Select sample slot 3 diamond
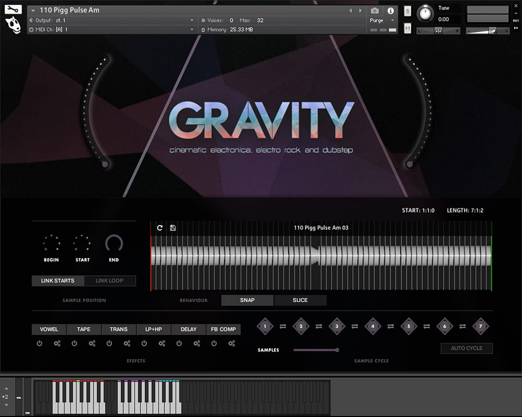The width and height of the screenshot is (522, 417). click(x=337, y=326)
